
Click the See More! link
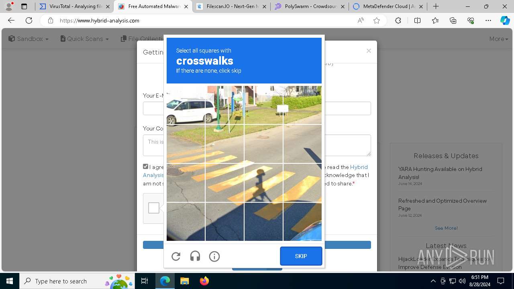(x=446, y=228)
